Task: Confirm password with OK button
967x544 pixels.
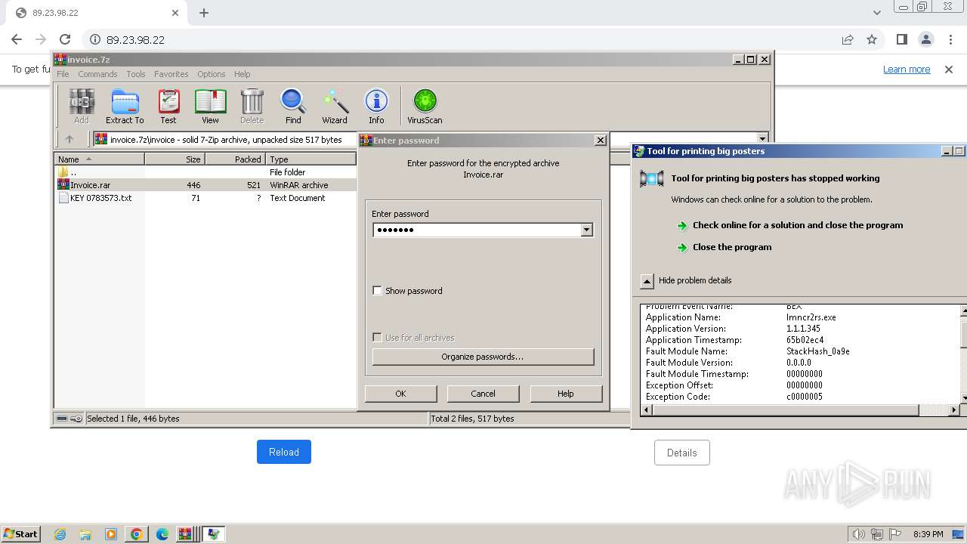Action: (x=400, y=394)
